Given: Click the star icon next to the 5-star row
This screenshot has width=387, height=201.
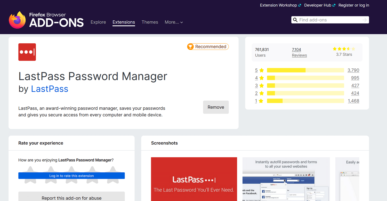Looking at the screenshot, I should pyautogui.click(x=261, y=70).
